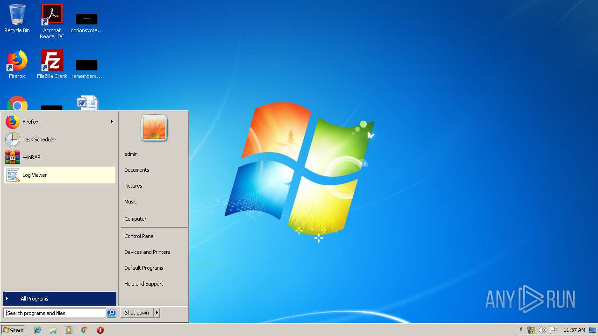Open the volume speaker tray icon
The height and width of the screenshot is (336, 598).
coord(542,330)
